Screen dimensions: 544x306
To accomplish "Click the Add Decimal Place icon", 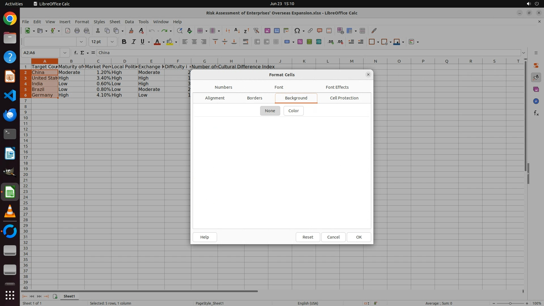I will coord(330,42).
